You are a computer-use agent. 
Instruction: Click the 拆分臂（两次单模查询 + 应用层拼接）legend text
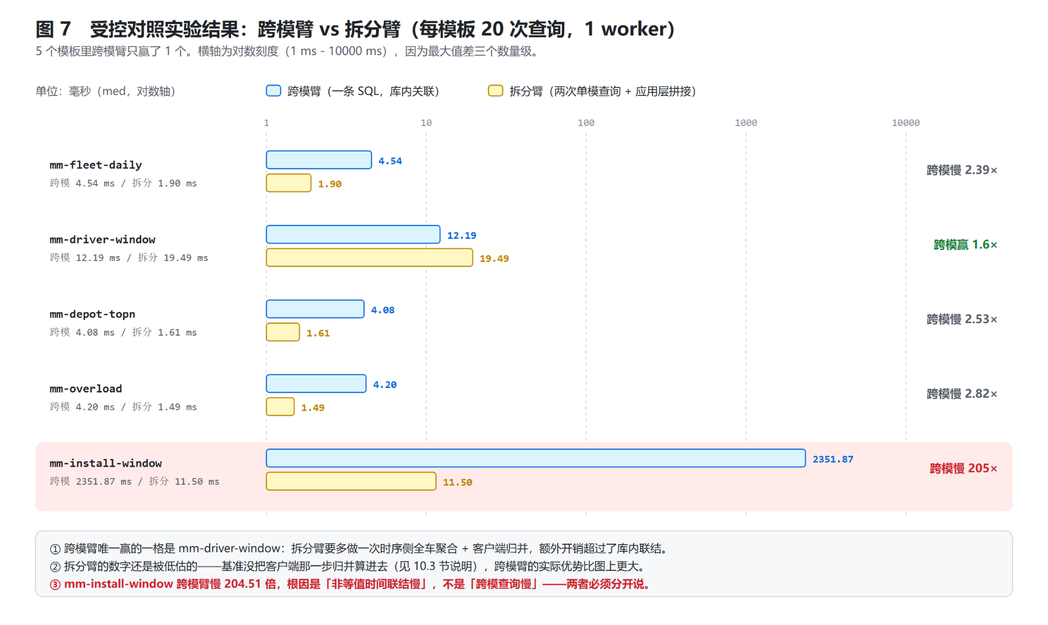pos(603,91)
